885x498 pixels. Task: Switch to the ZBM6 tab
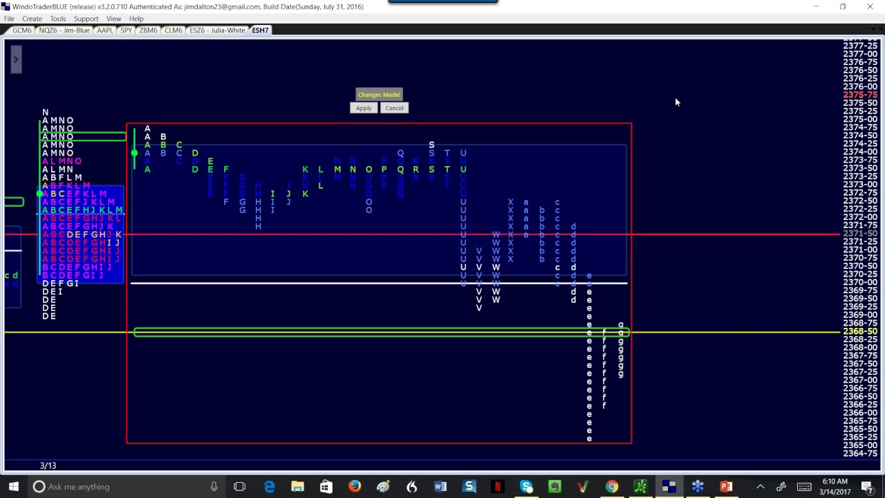coord(148,30)
